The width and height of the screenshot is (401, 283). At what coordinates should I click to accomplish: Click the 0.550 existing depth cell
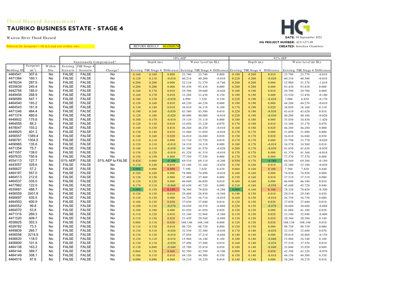tap(236, 161)
